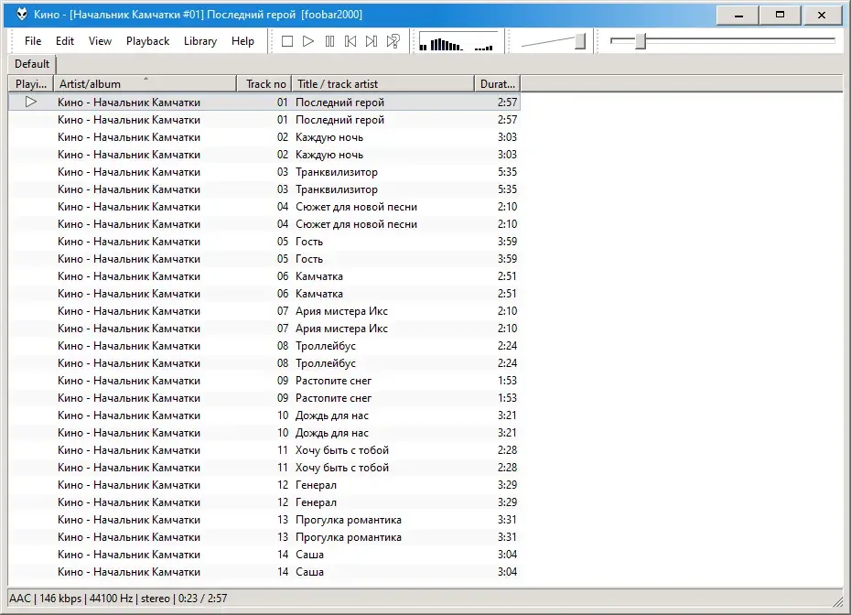Select the second Дождь для нас track
This screenshot has width=851, height=615.
(264, 432)
